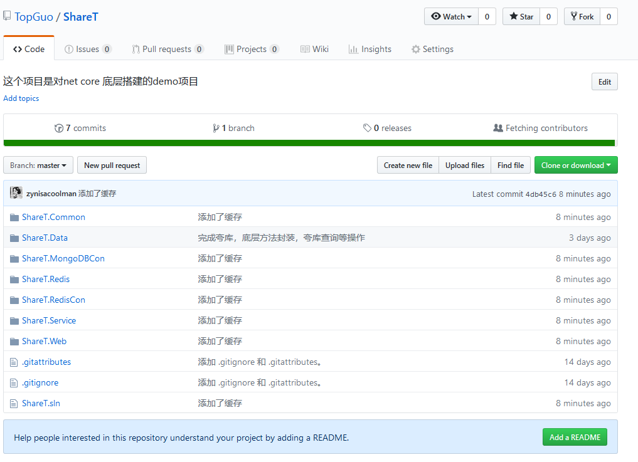The image size is (638, 462).
Task: Switch to the Pull requests tab
Action: tap(167, 50)
